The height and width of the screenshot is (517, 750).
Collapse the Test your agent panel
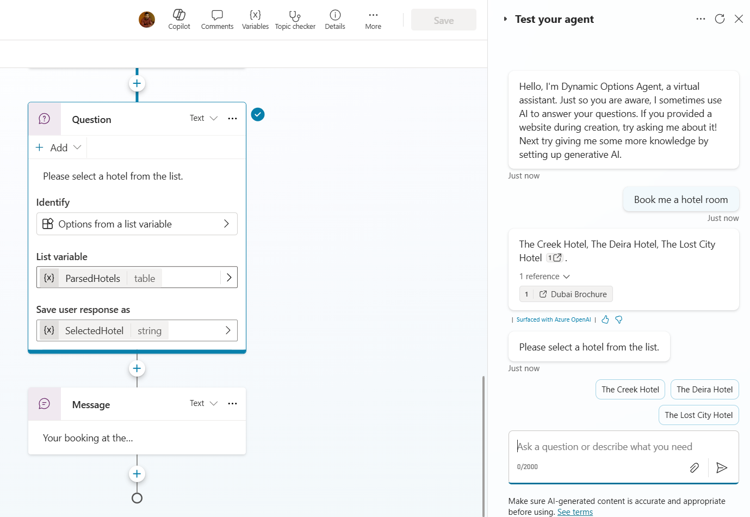pyautogui.click(x=505, y=19)
